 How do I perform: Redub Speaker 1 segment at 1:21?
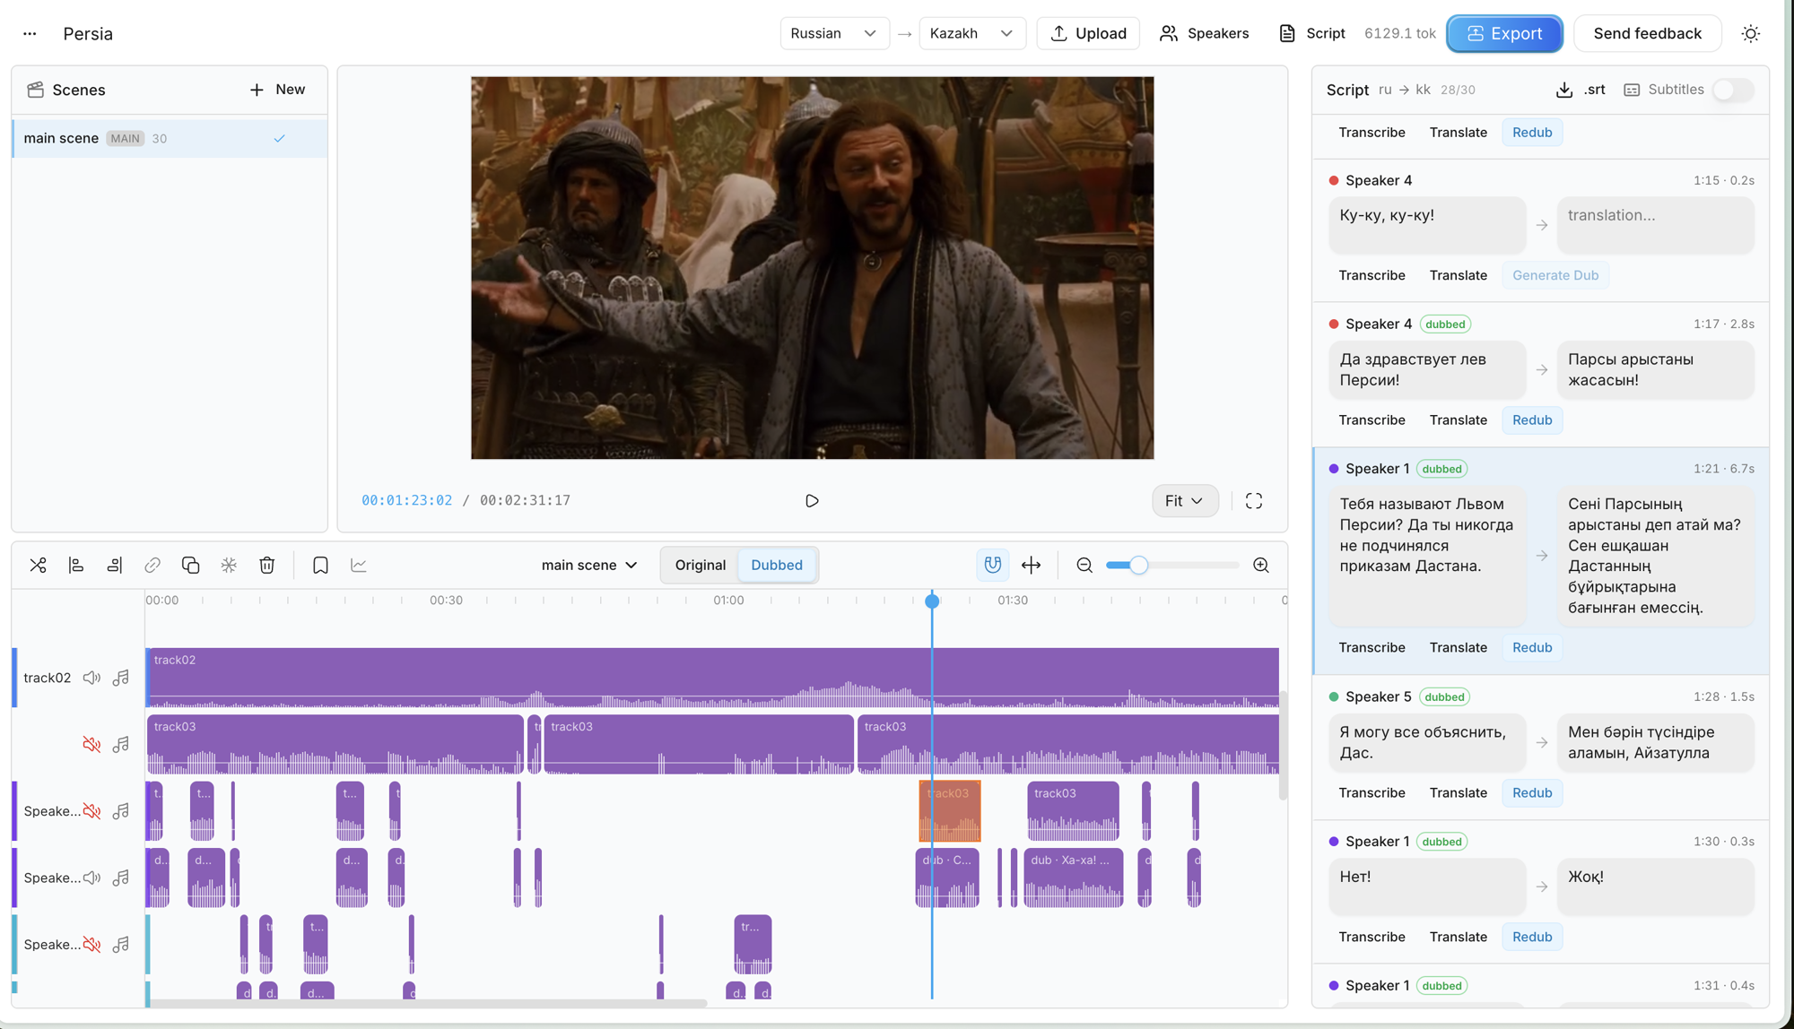click(x=1532, y=647)
